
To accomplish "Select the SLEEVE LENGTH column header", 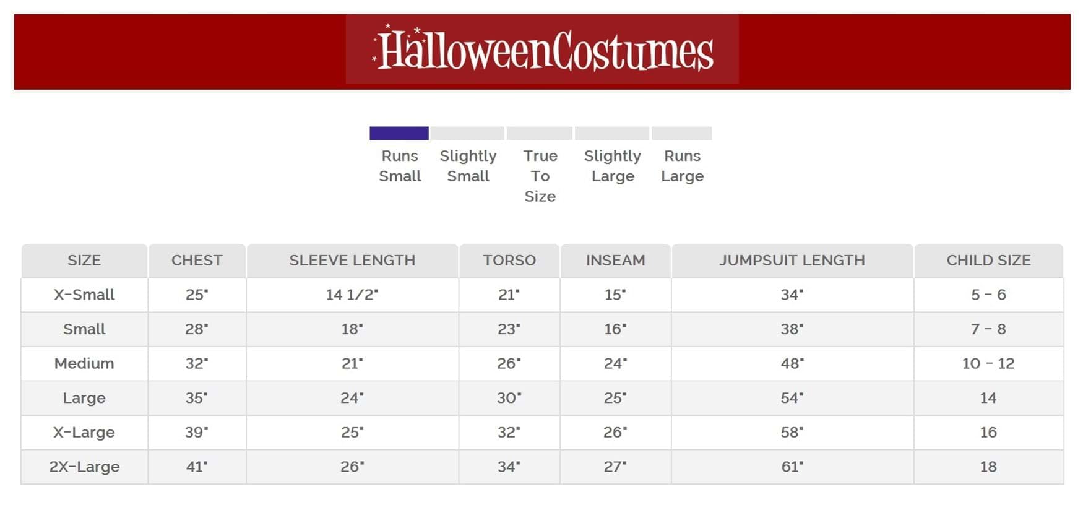I will [x=352, y=261].
